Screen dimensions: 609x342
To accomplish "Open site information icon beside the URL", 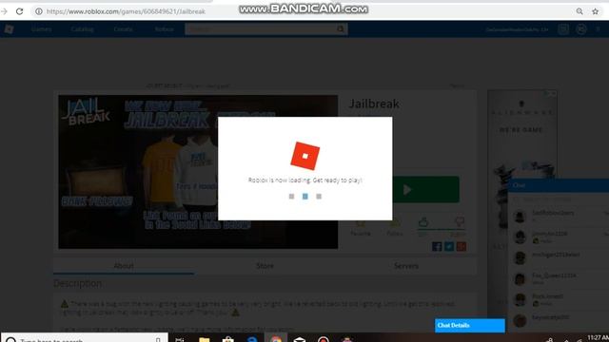I will click(x=39, y=11).
